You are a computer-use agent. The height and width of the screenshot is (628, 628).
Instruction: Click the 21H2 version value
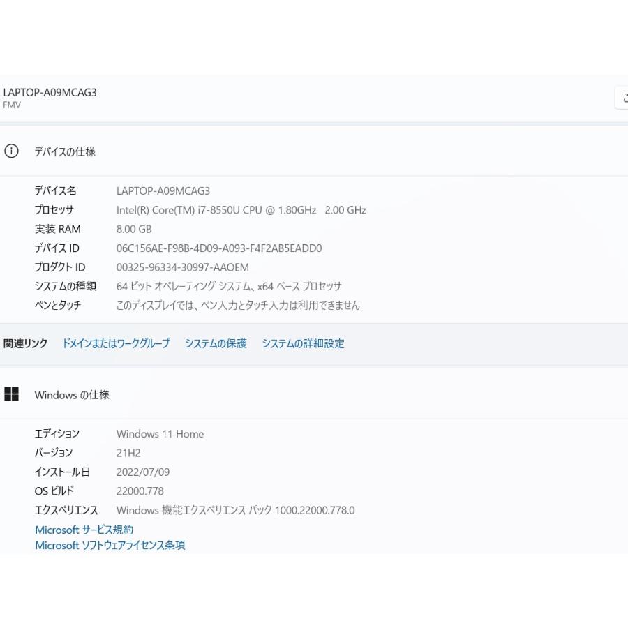(128, 453)
